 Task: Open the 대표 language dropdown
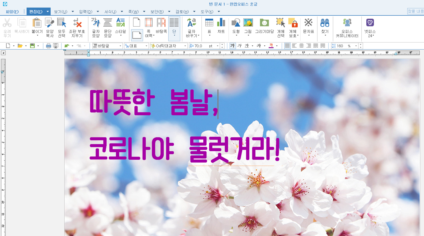(136, 46)
